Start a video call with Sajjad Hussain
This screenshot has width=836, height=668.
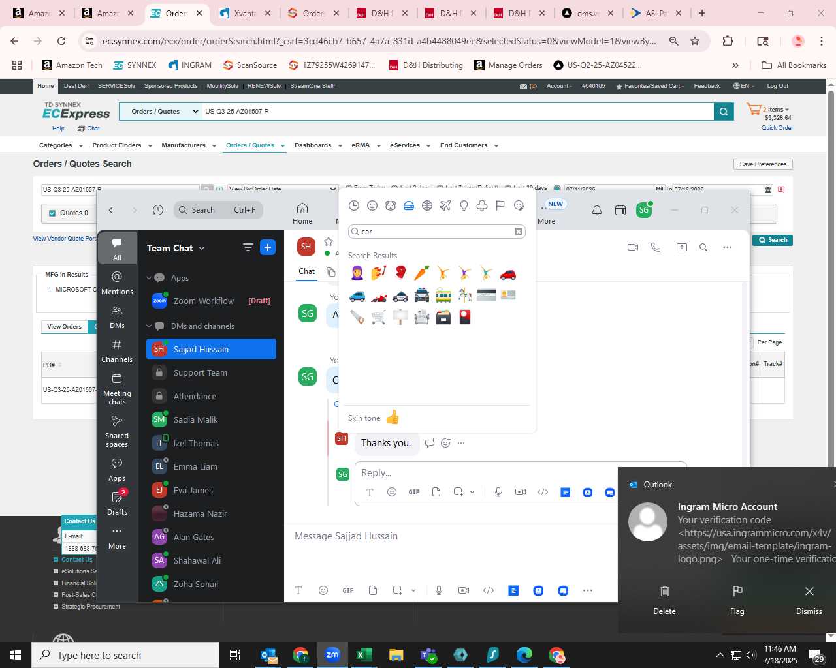[x=632, y=247]
